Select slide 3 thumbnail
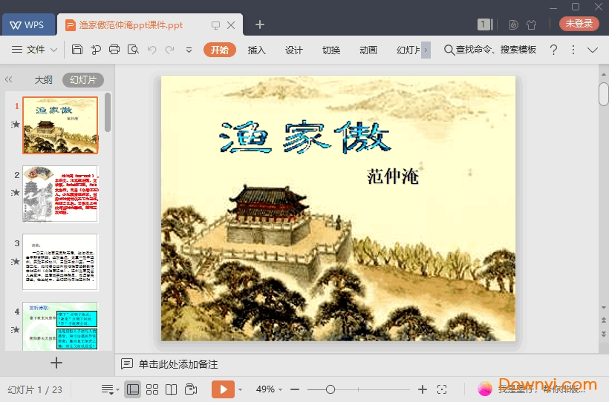Image resolution: width=609 pixels, height=402 pixels. click(x=59, y=262)
